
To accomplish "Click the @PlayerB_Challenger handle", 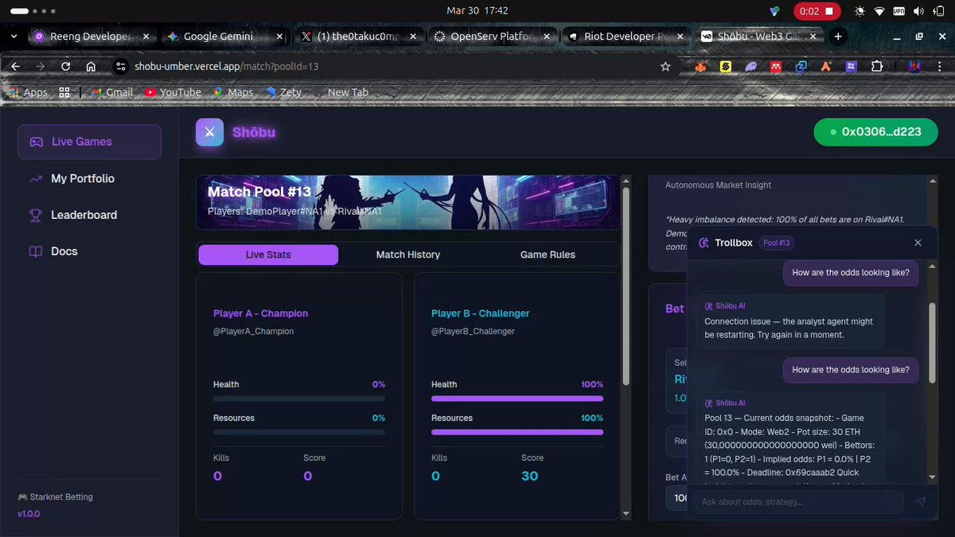I will pyautogui.click(x=473, y=331).
